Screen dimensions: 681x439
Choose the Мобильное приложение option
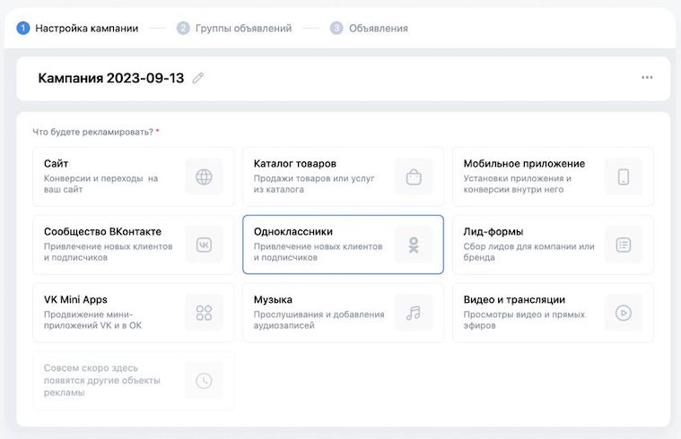pos(553,176)
